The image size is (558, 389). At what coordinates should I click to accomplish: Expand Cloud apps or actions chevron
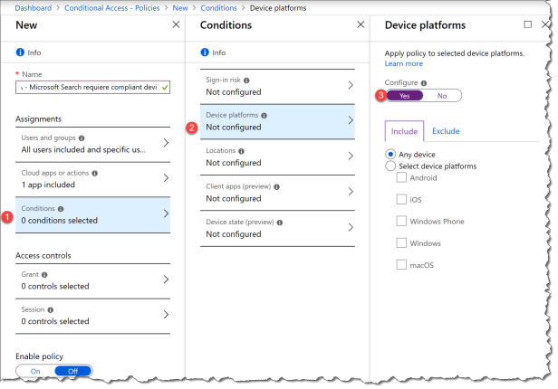click(166, 178)
